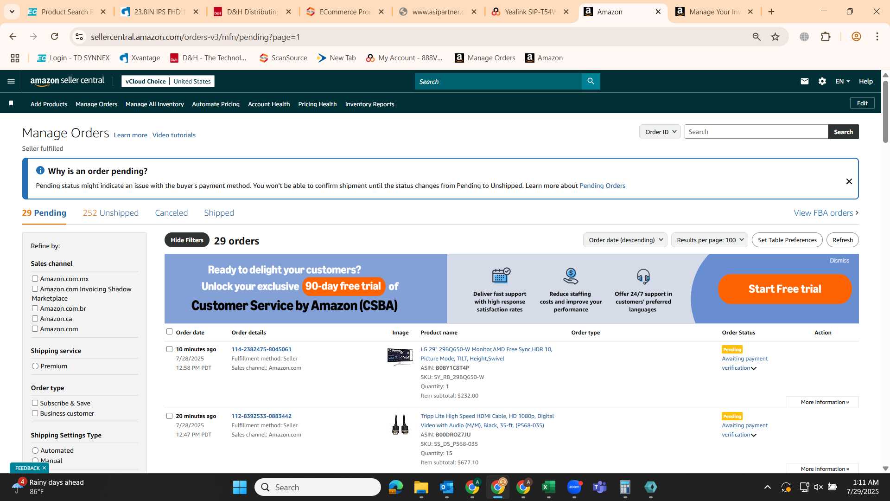This screenshot has width=890, height=501.
Task: Open the Order date (descending) sort dropdown
Action: [625, 240]
